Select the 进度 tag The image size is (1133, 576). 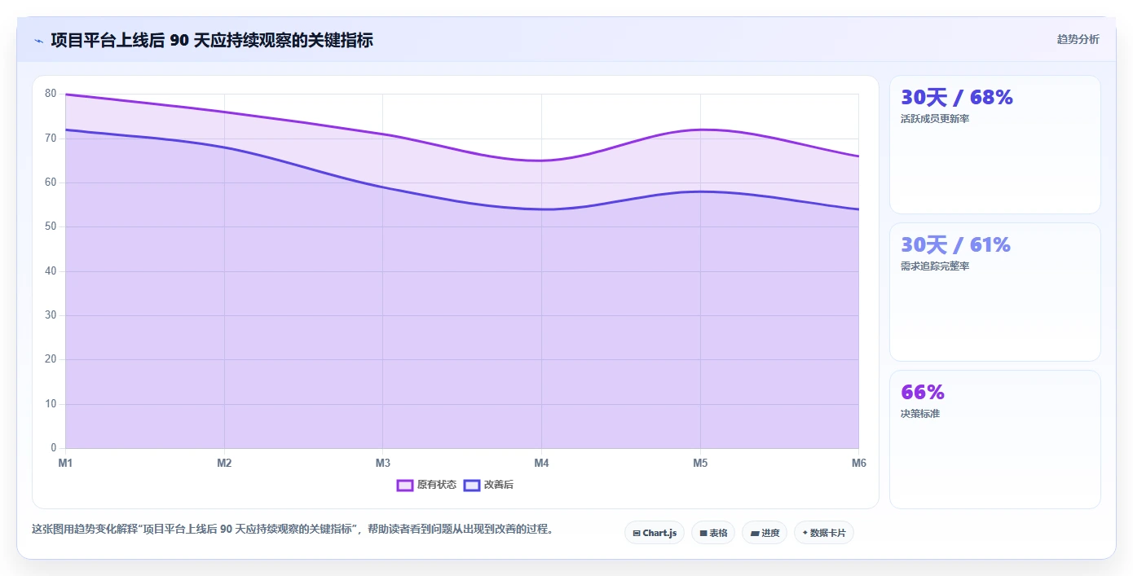point(765,533)
